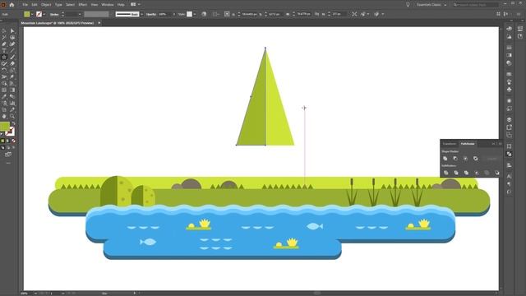Click Exclude in Pathfinder panel
Image resolution: width=526 pixels, height=296 pixels.
[475, 159]
